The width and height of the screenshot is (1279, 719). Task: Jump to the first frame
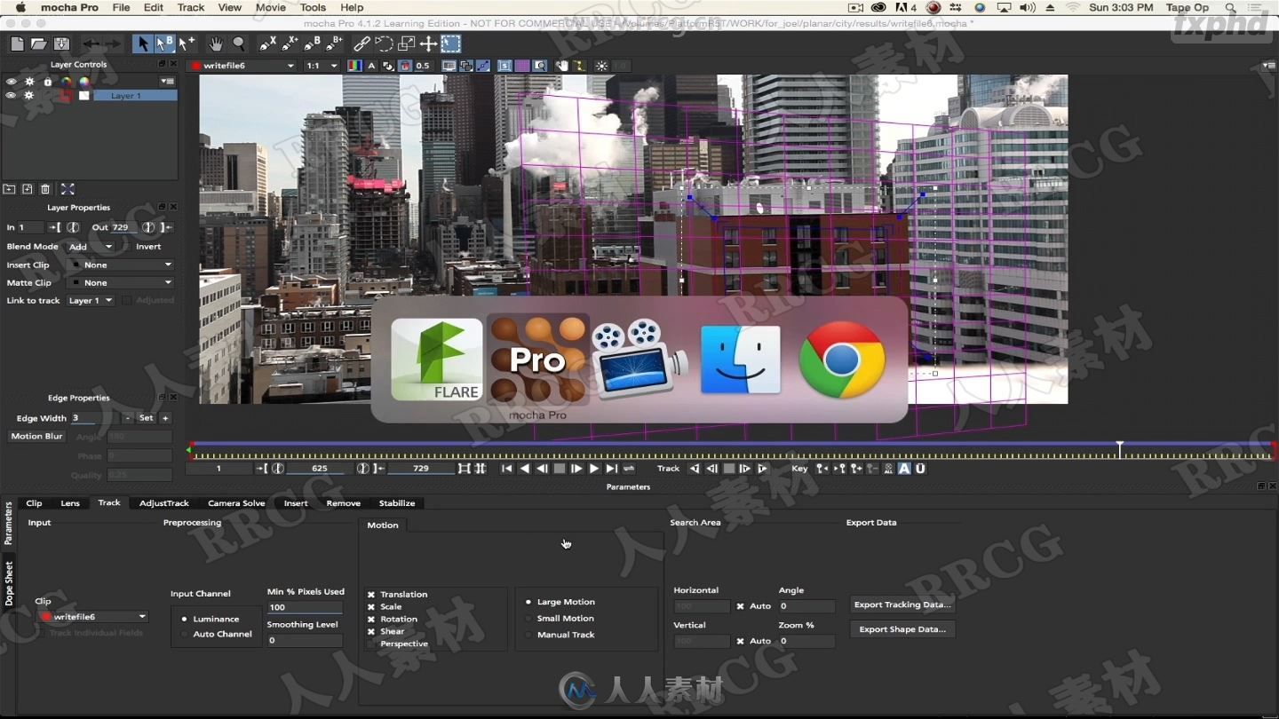[x=506, y=469]
